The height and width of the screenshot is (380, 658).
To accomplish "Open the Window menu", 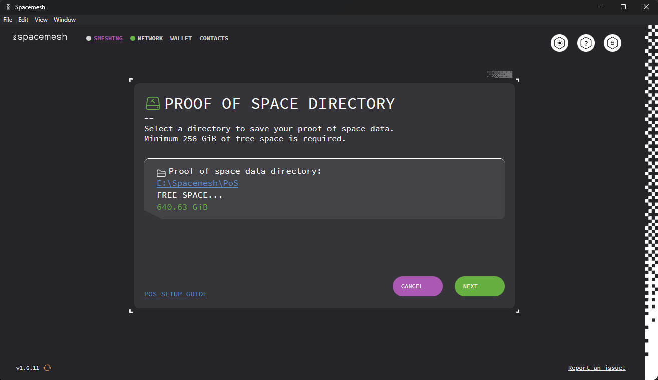I will point(65,20).
